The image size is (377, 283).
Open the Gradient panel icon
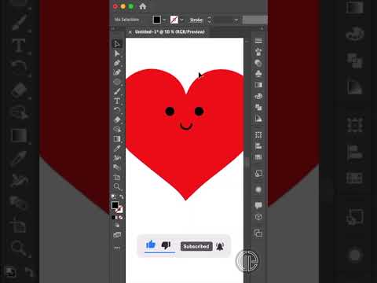pyautogui.click(x=258, y=85)
